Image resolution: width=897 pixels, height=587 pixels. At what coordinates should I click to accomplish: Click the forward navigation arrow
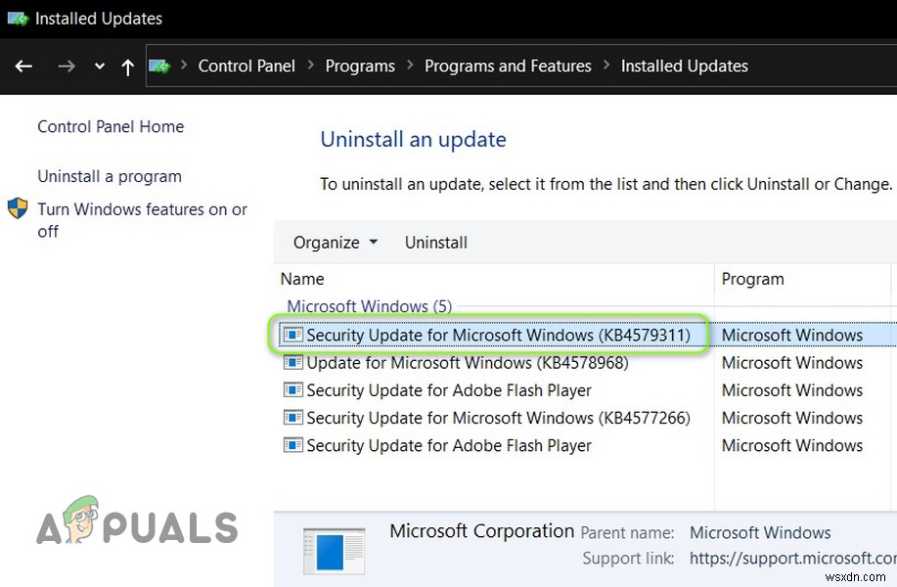(66, 66)
